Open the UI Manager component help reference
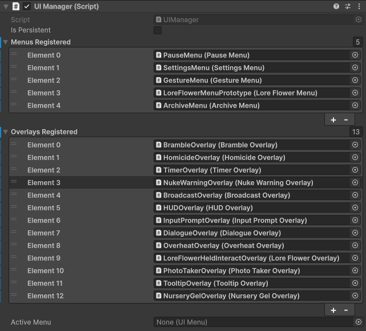 coord(336,6)
